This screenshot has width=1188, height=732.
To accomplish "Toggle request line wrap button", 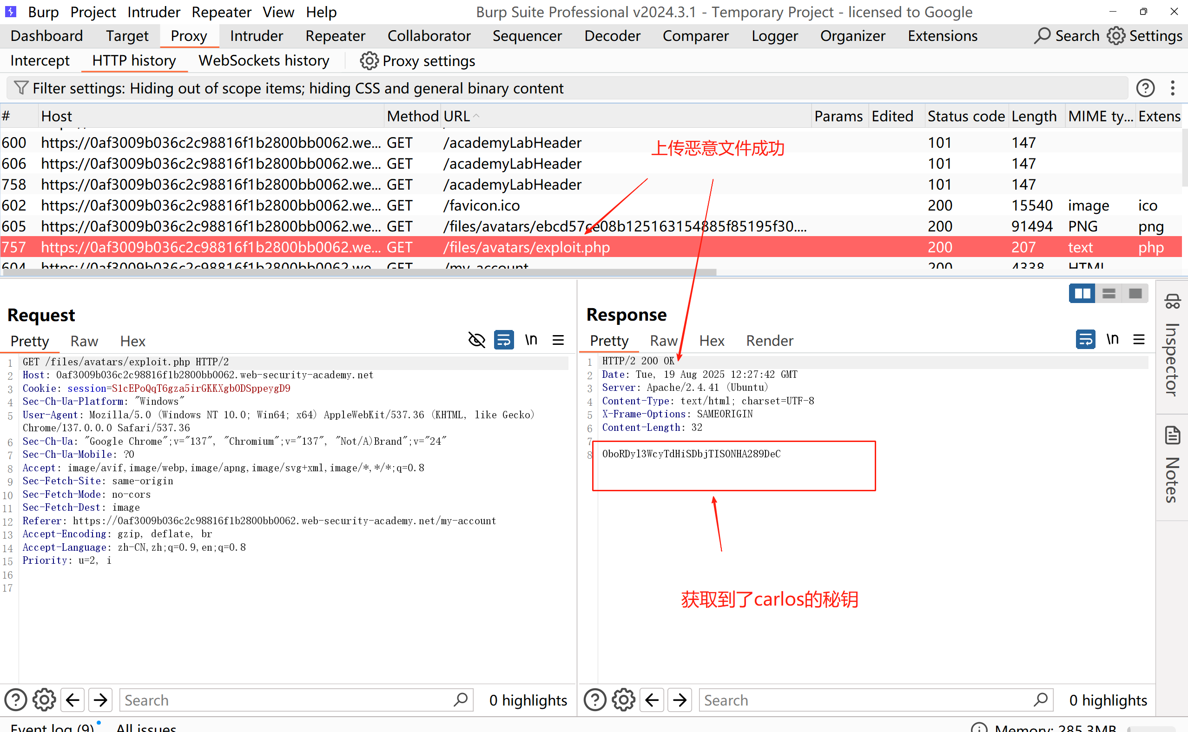I will point(503,340).
